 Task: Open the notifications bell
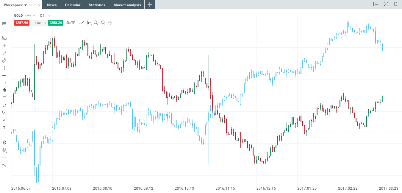point(395,4)
